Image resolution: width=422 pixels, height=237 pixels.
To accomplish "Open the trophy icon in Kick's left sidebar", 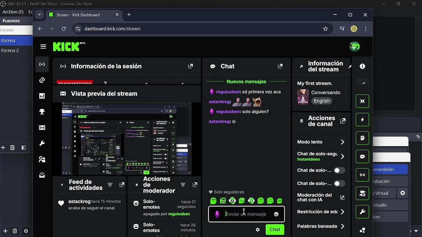I will 42,112.
